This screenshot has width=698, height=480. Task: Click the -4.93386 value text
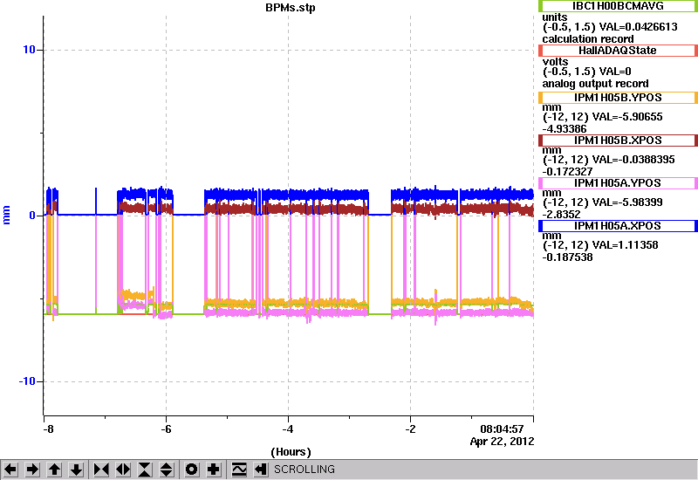565,129
